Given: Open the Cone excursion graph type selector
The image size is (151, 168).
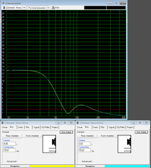Looking at the screenshot, I should 37,8.
